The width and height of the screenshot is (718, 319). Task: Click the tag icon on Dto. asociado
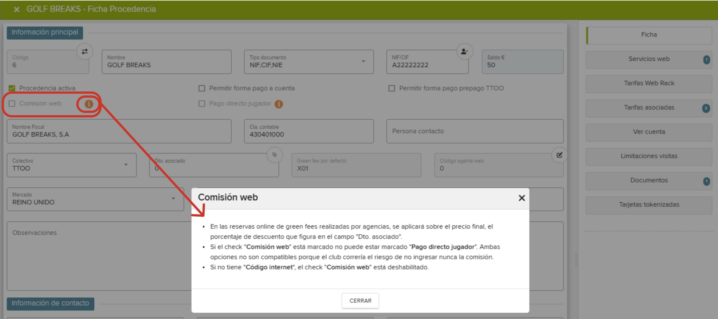pos(275,155)
